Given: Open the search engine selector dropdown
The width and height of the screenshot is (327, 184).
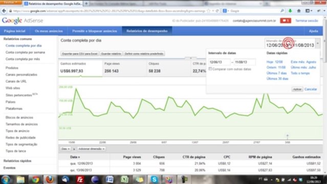Looking at the screenshot, I should point(226,11).
